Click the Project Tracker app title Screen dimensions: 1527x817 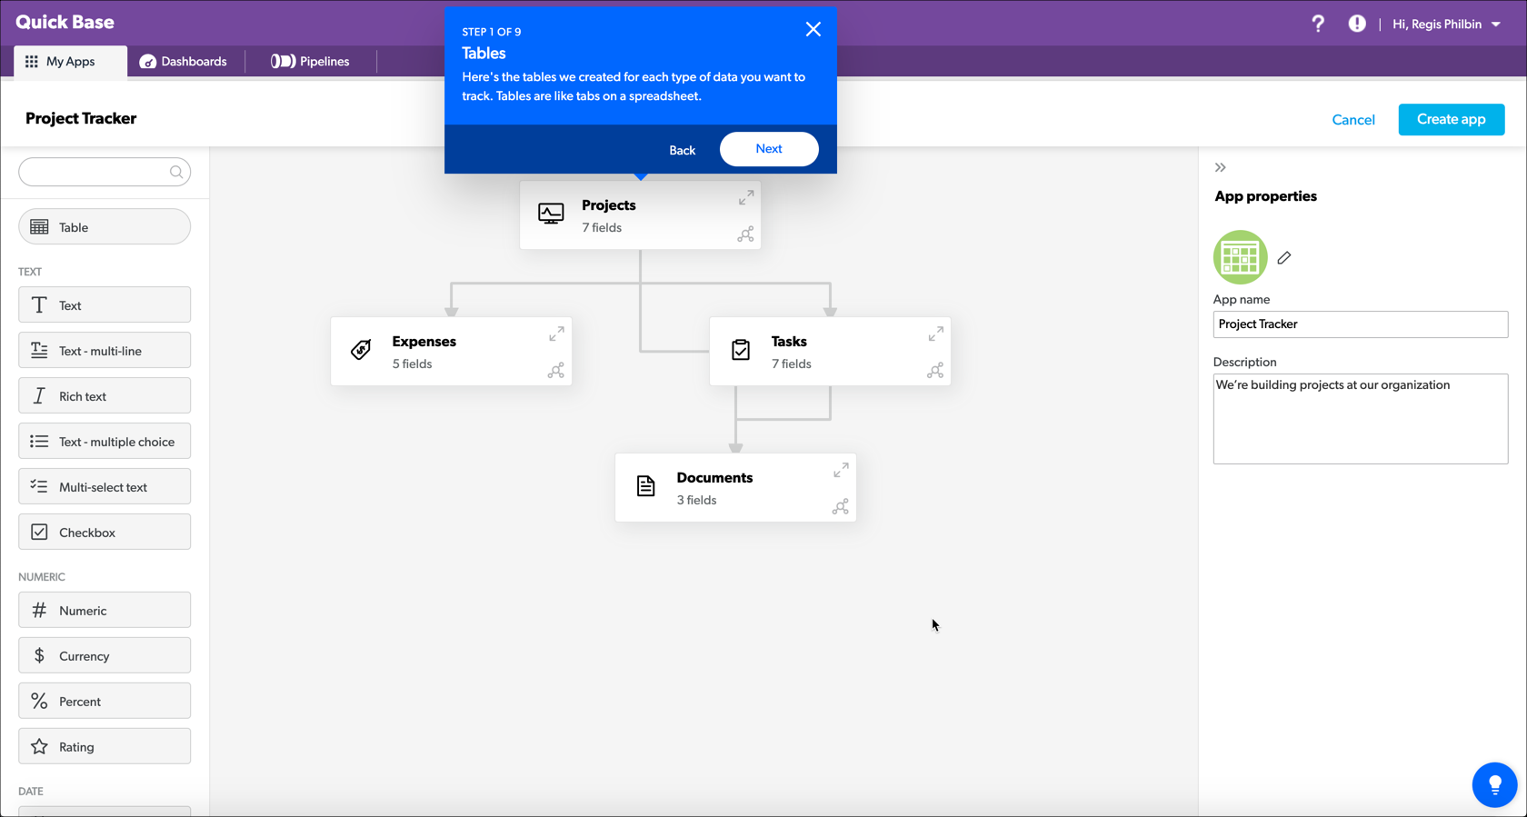click(x=81, y=118)
